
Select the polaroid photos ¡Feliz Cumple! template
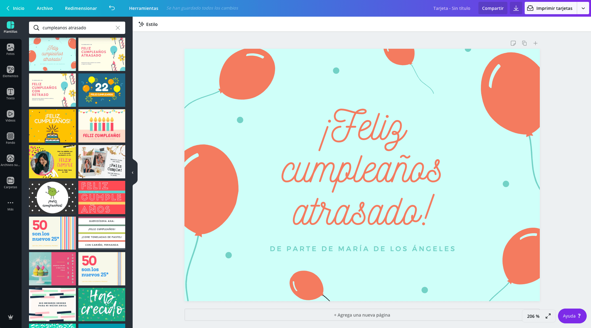pyautogui.click(x=102, y=162)
